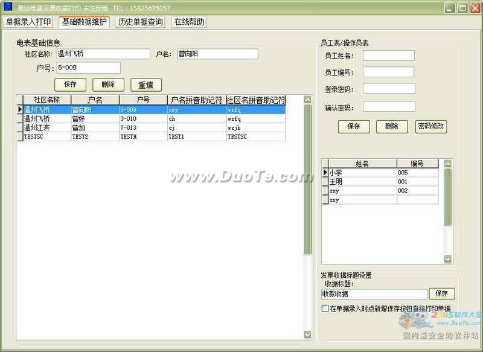The image size is (483, 352).
Task: Click the 社区名称 input field
Action: [x=103, y=54]
